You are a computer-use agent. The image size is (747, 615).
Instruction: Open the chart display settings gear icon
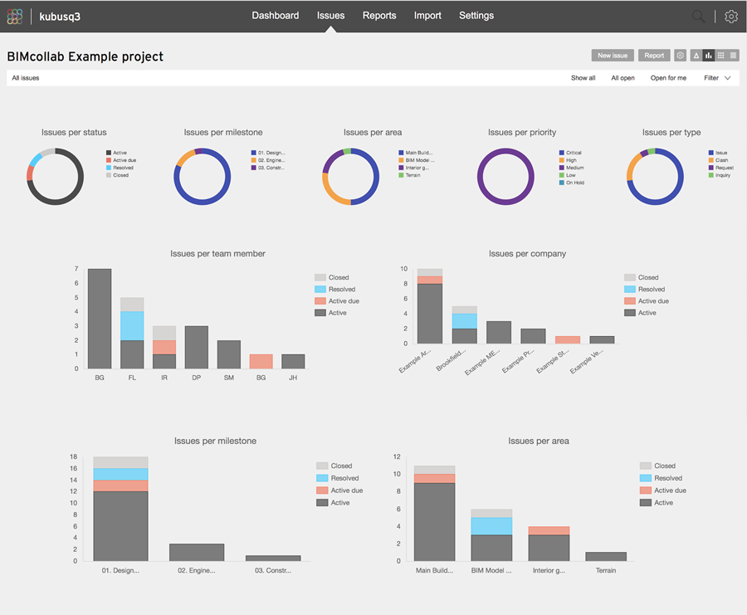tap(680, 55)
